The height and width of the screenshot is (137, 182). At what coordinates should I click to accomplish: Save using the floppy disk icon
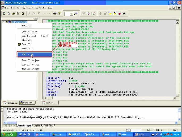pyautogui.click(x=18, y=13)
